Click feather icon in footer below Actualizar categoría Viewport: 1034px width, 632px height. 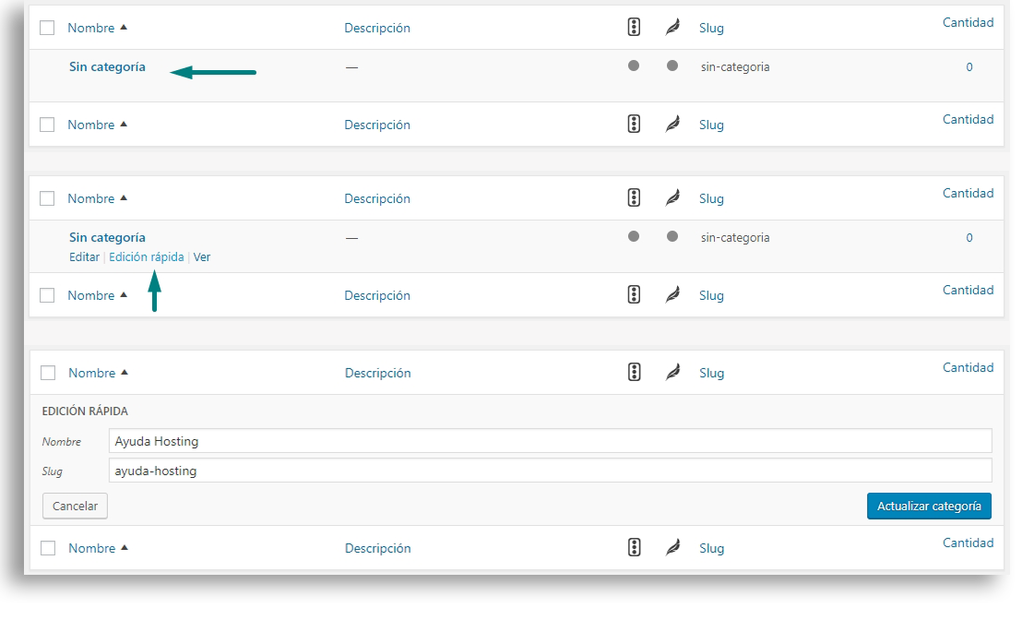672,548
